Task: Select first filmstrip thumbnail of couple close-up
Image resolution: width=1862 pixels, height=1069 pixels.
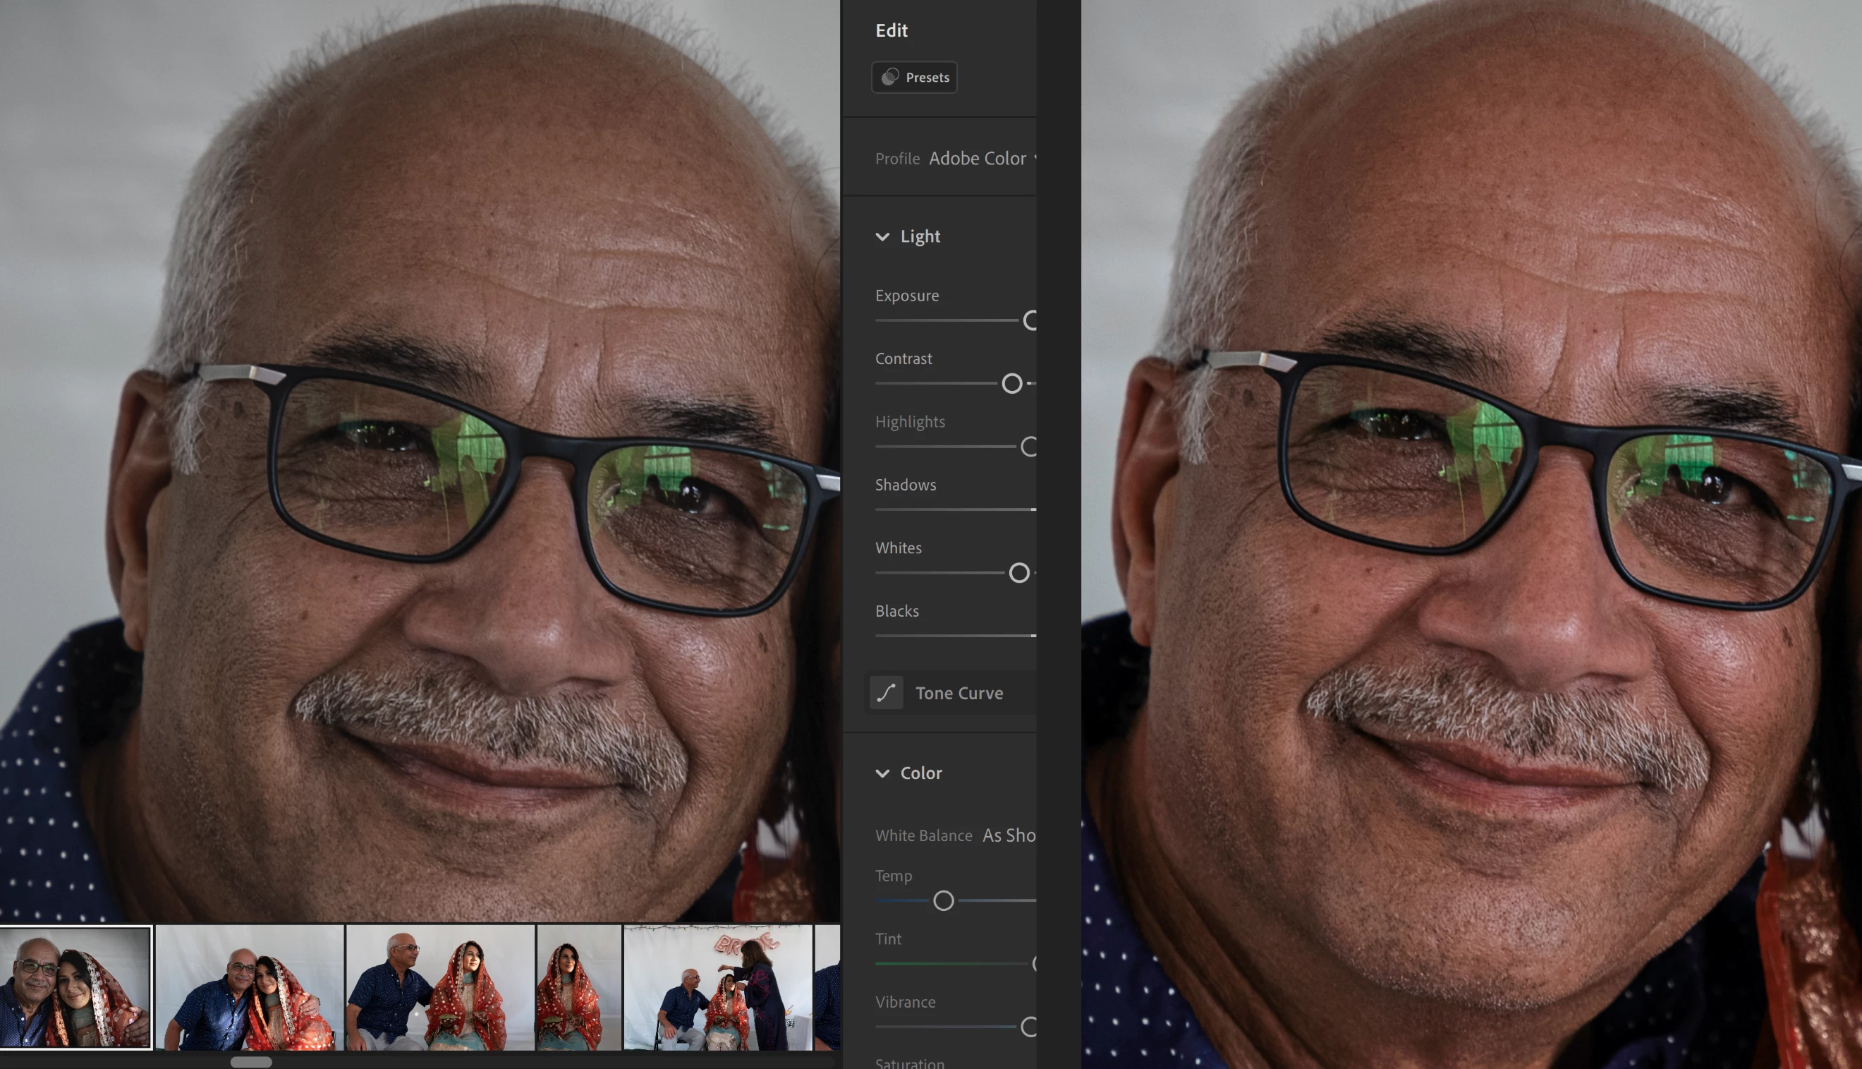Action: click(x=75, y=988)
